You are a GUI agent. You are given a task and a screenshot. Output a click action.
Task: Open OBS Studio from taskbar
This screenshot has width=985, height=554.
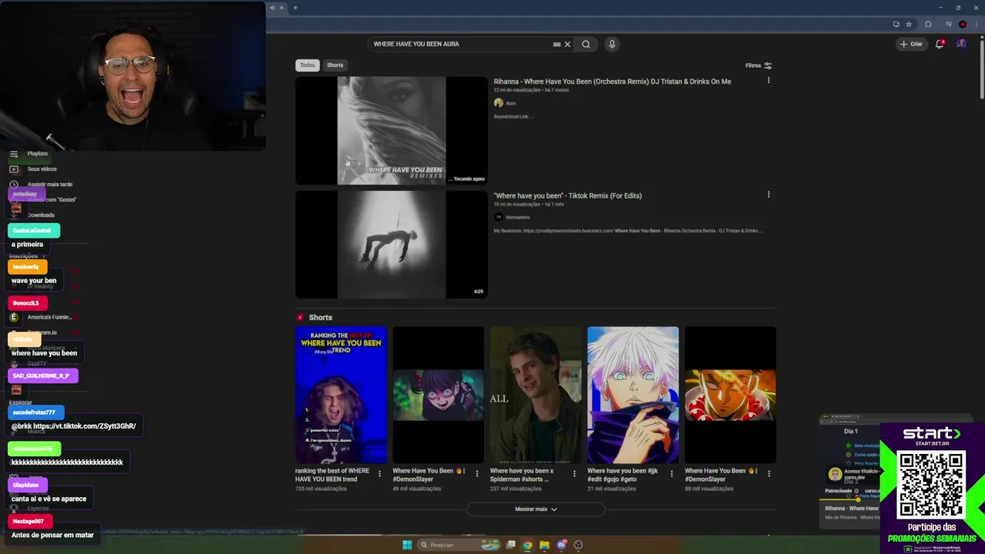578,545
